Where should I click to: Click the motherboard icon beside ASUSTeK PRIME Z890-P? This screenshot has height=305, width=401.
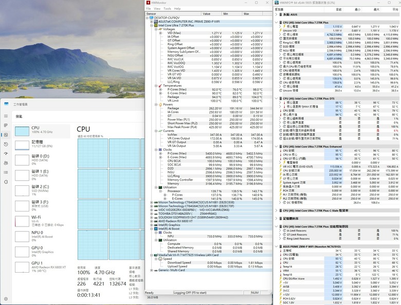[156, 22]
